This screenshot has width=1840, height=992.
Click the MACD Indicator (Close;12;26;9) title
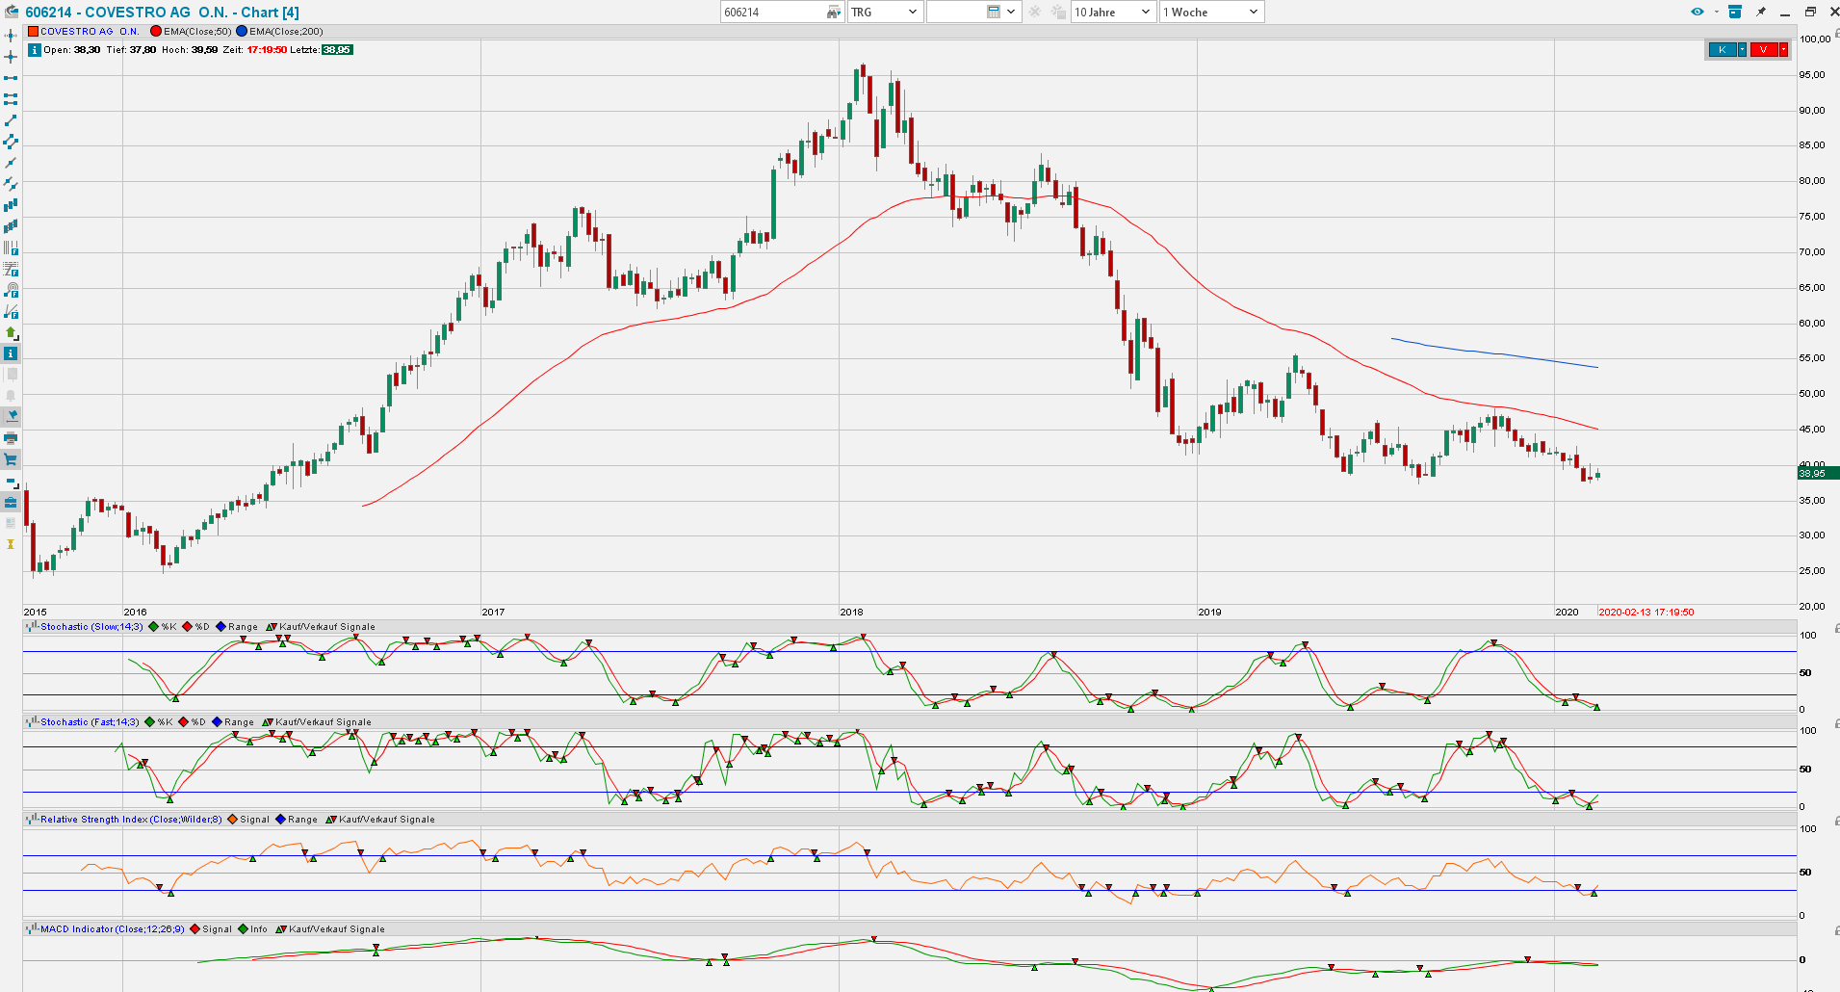[x=113, y=929]
